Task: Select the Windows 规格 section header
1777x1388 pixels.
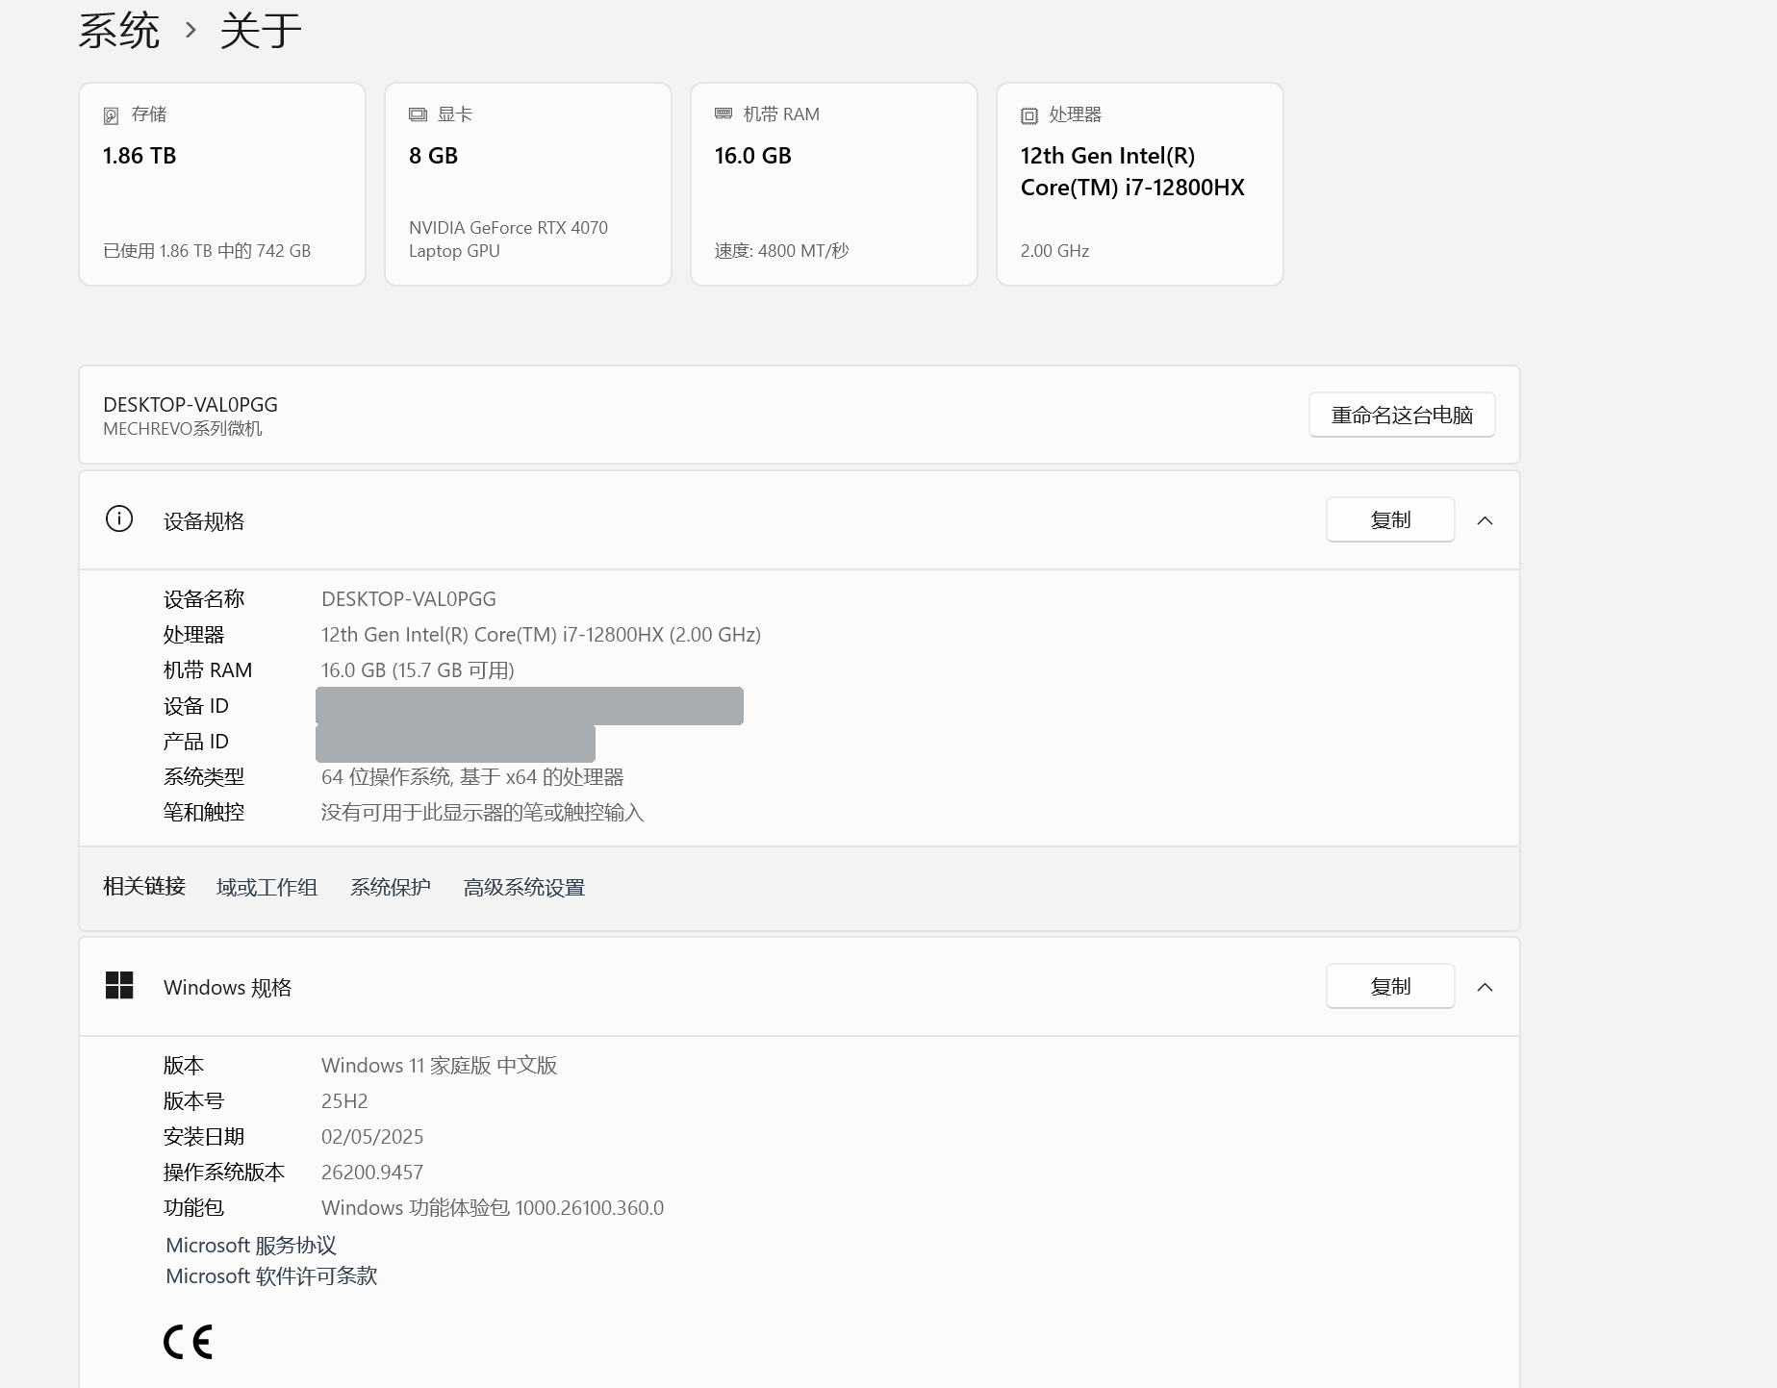Action: (x=800, y=987)
